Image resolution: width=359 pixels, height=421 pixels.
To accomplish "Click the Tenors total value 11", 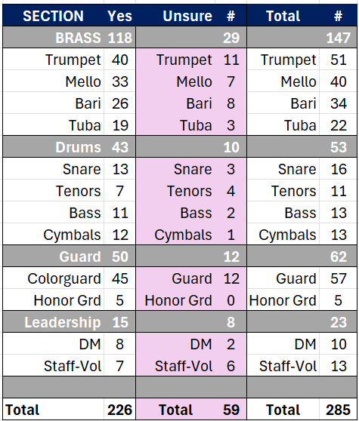I will pyautogui.click(x=339, y=191).
